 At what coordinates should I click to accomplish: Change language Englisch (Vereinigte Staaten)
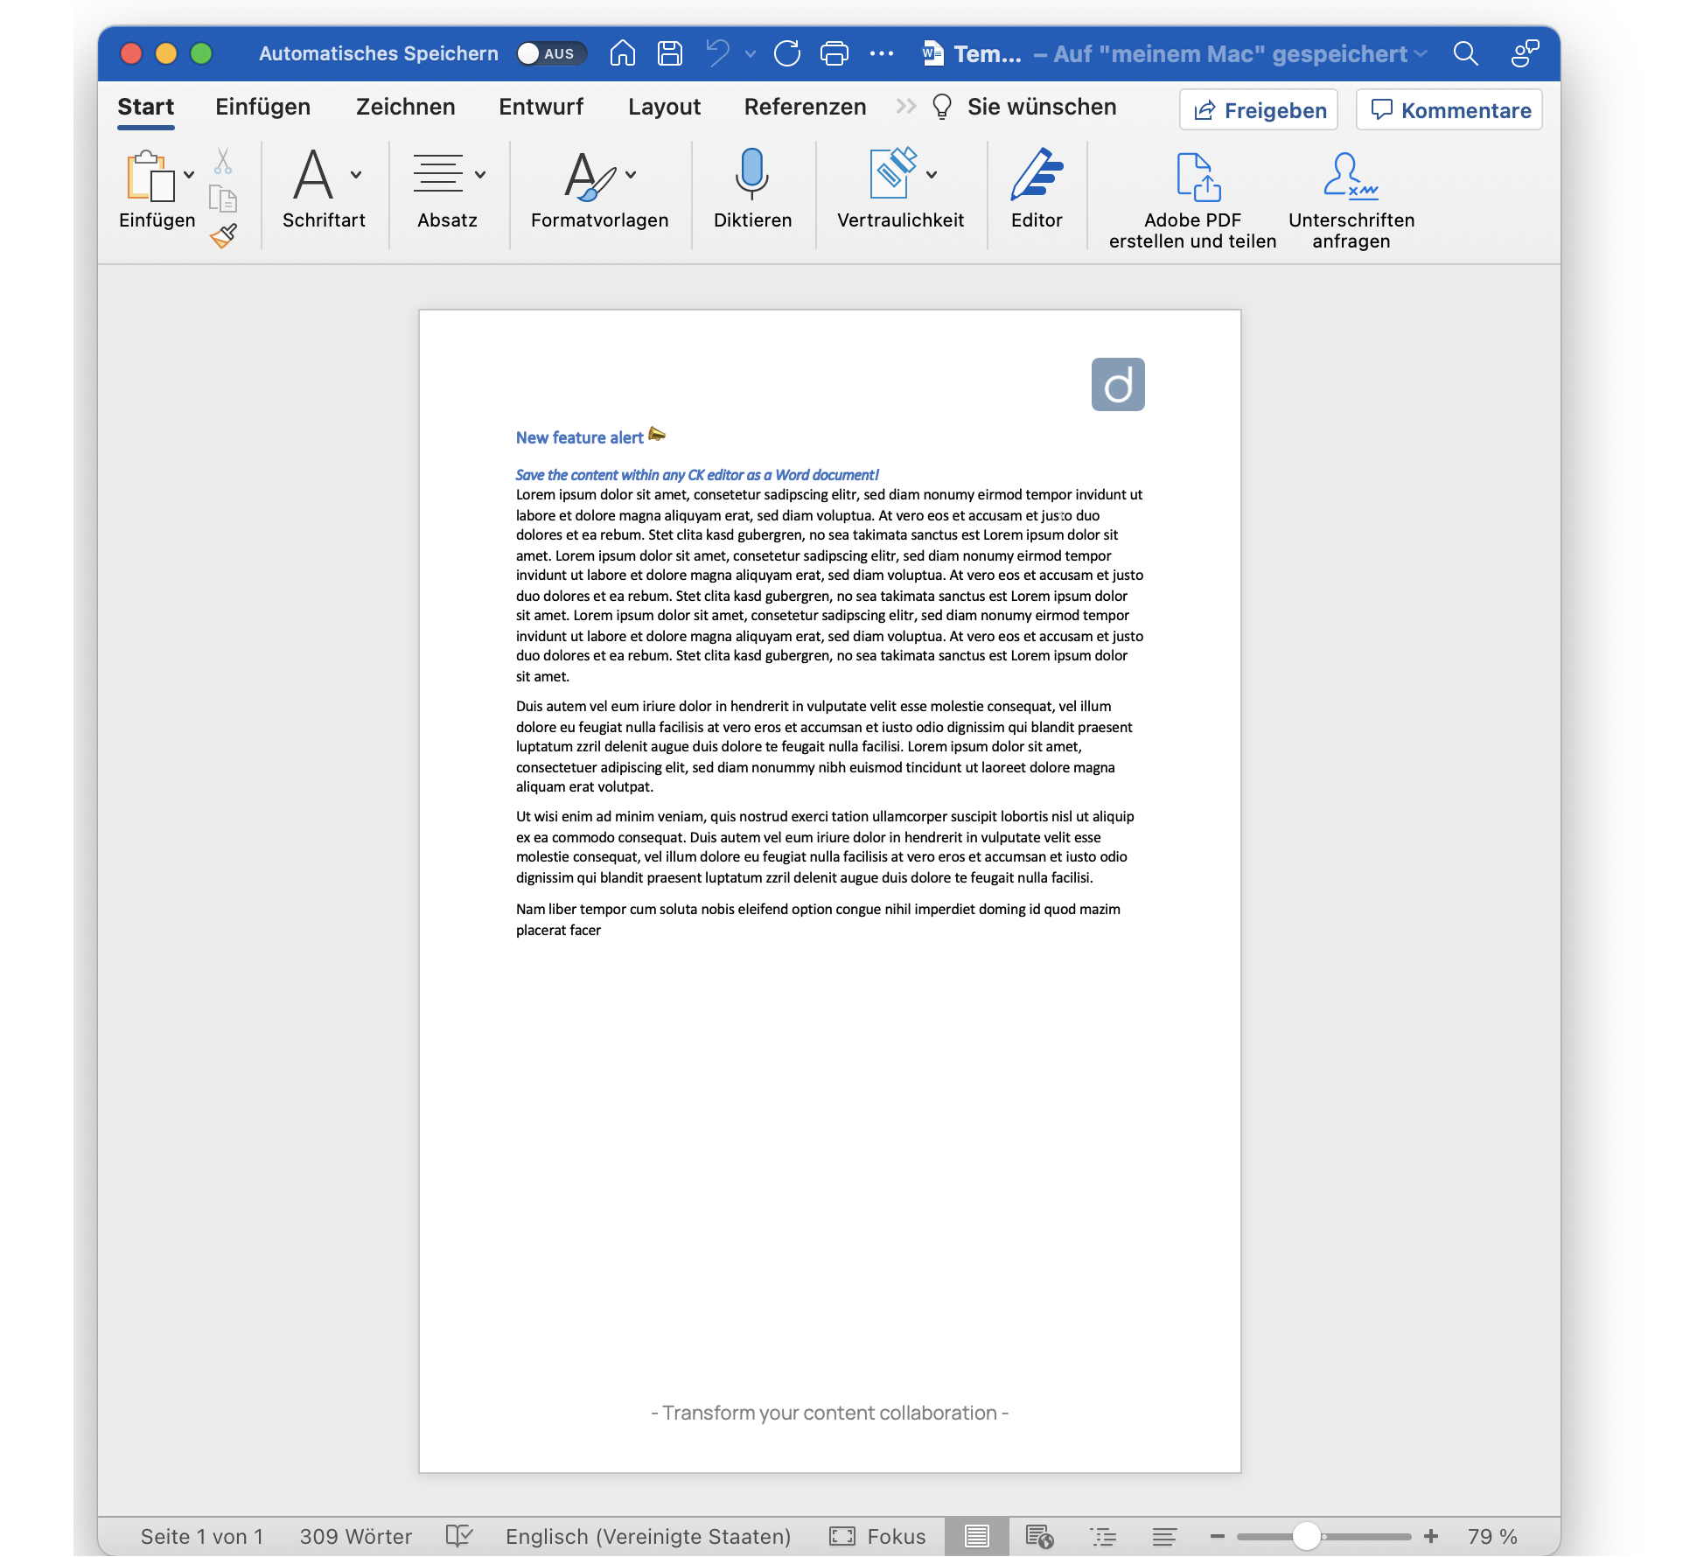click(x=648, y=1536)
